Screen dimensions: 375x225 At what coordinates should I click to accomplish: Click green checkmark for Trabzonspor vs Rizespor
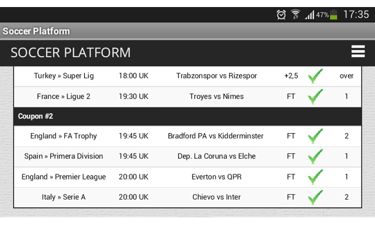click(315, 76)
